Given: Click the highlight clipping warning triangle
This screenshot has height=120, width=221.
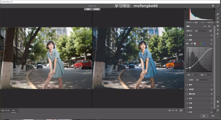Looking at the screenshot, I should pos(214,9).
